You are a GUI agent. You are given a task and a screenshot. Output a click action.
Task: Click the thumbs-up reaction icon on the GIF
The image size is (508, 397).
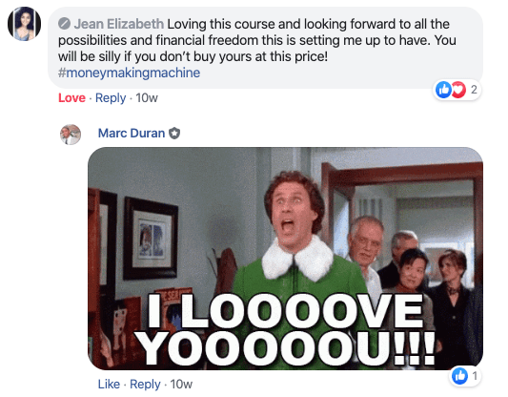459,376
